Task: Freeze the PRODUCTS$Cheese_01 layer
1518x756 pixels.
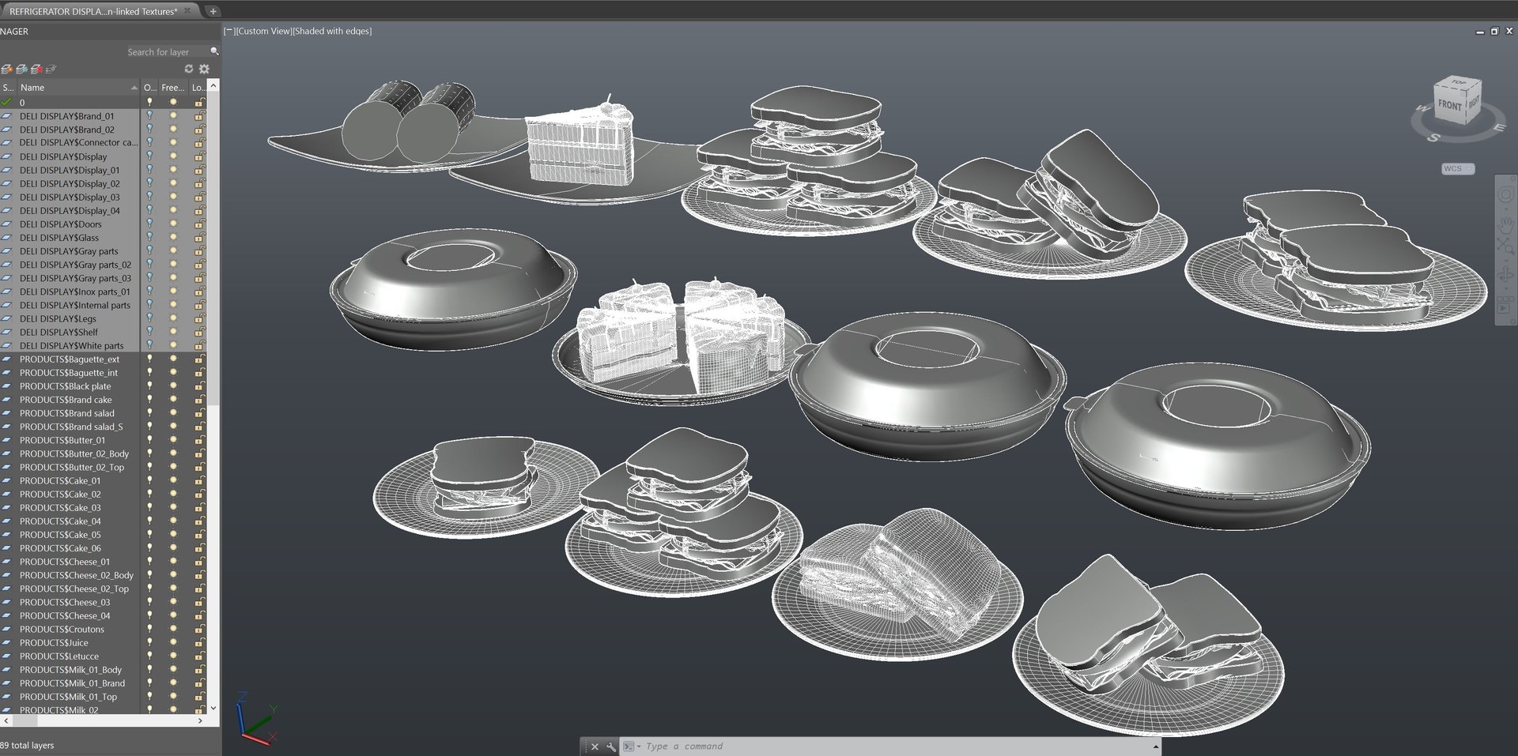Action: click(173, 562)
